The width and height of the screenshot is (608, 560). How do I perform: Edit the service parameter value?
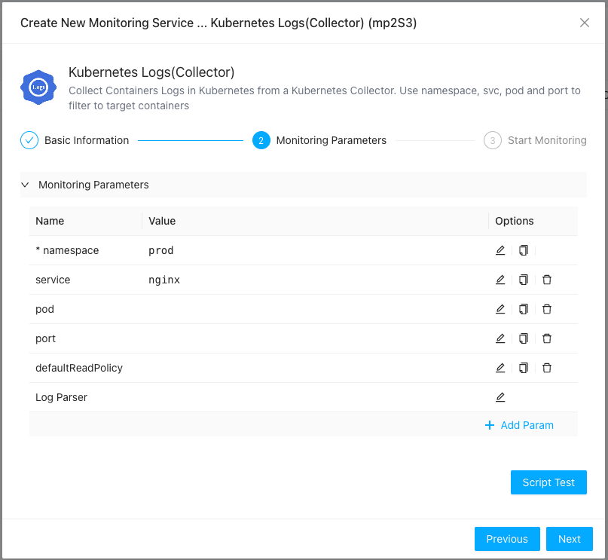tap(500, 280)
